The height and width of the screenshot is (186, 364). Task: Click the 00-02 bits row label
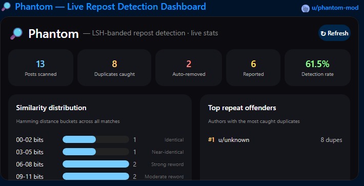point(30,140)
